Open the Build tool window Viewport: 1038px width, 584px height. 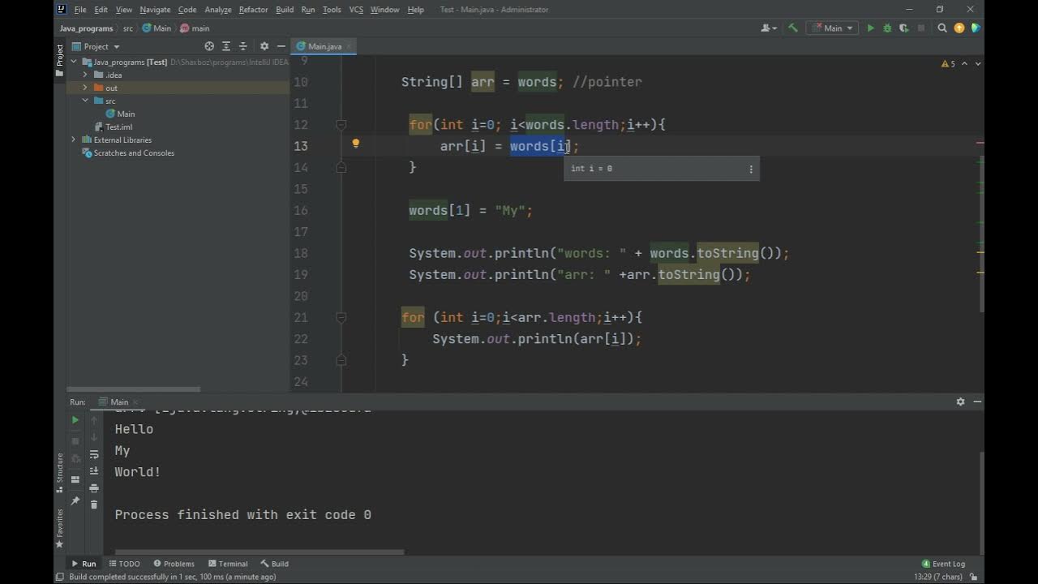click(275, 564)
